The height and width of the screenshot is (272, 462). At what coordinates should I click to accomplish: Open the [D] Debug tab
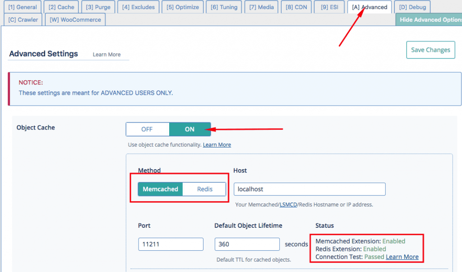[x=412, y=7]
